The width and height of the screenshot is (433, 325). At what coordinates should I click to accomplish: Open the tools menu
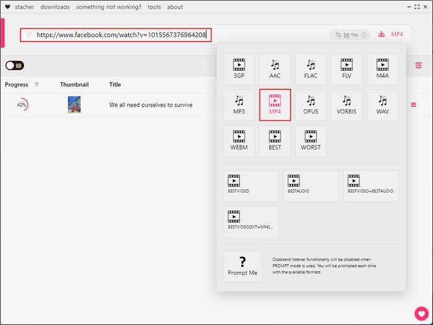coord(154,7)
